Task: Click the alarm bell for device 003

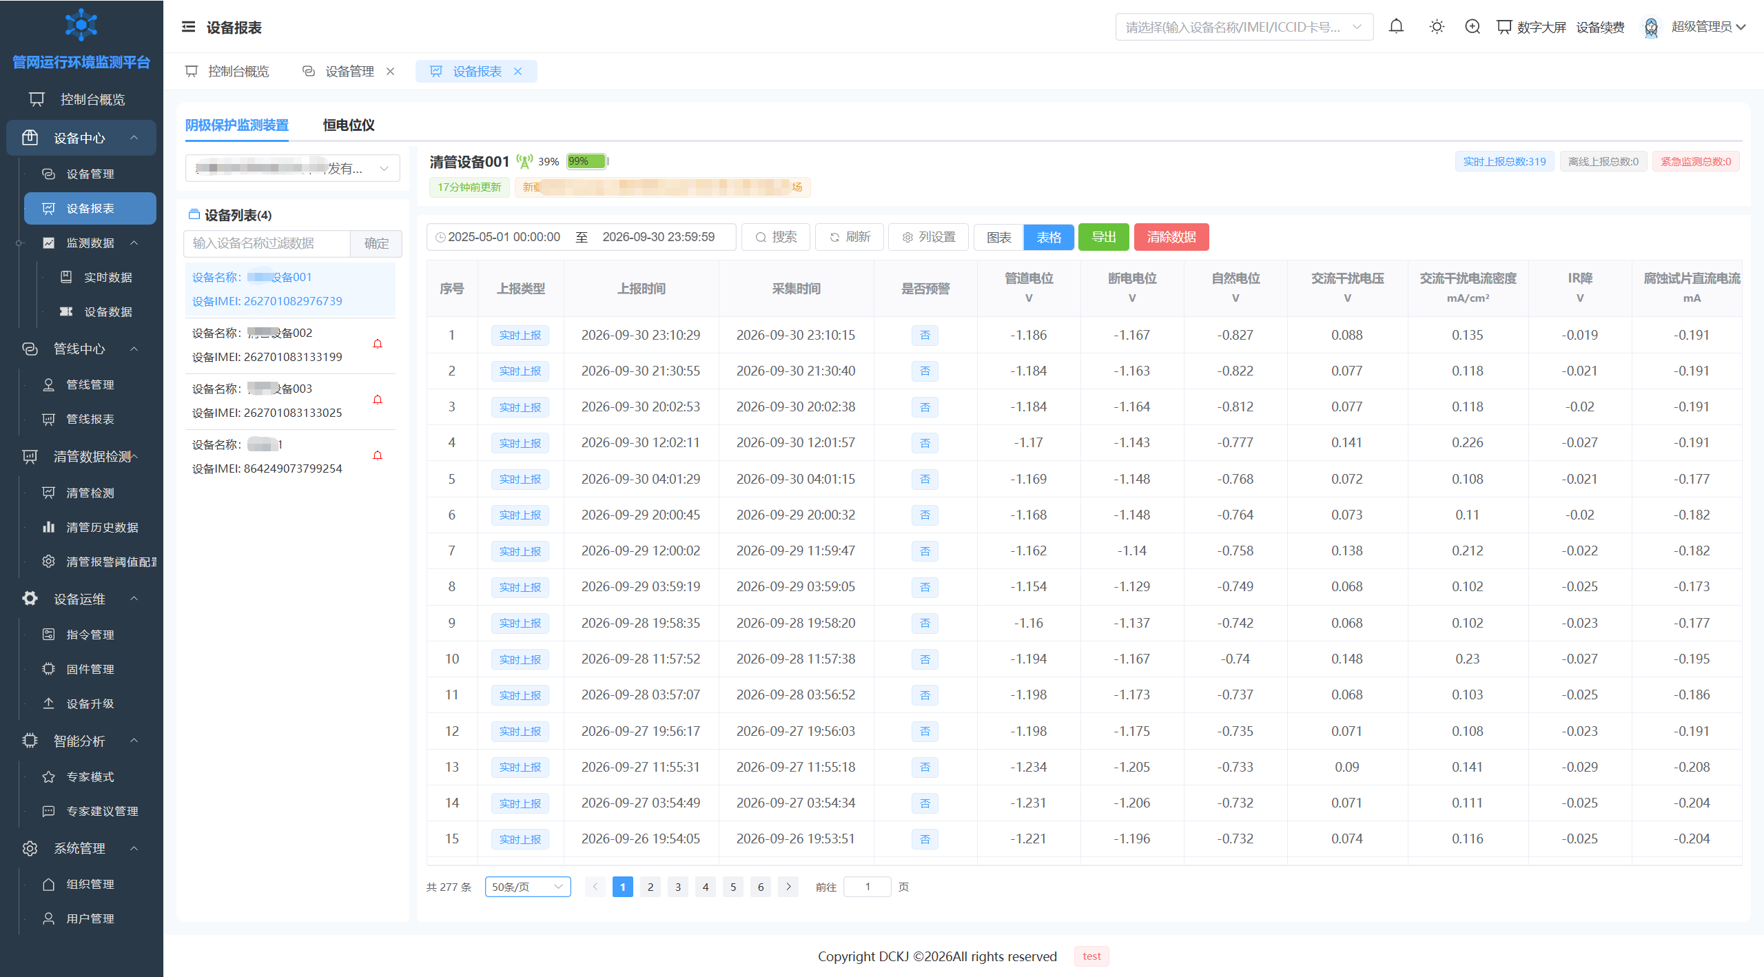Action: (378, 400)
